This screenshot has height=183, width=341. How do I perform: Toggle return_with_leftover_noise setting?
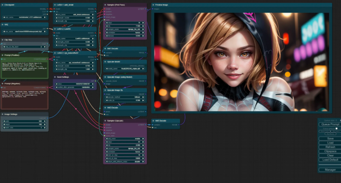point(125,162)
